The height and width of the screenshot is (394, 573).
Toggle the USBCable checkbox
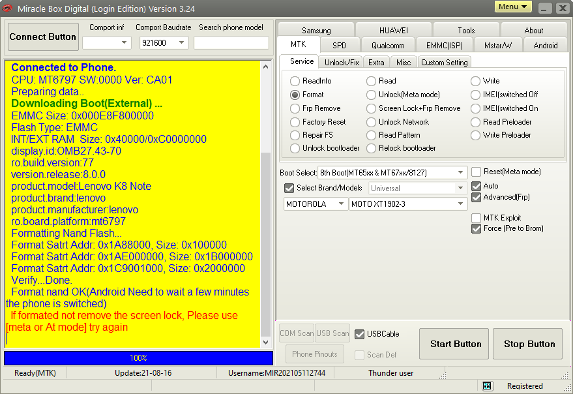[360, 334]
